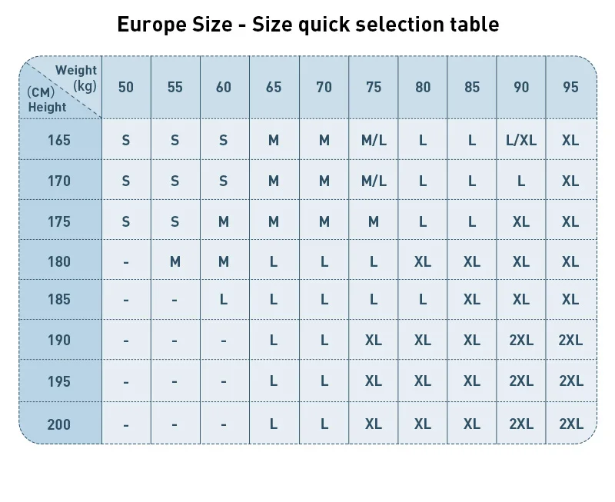615x502 pixels.
Task: Select the 85 weight column header
Action: pyautogui.click(x=472, y=88)
